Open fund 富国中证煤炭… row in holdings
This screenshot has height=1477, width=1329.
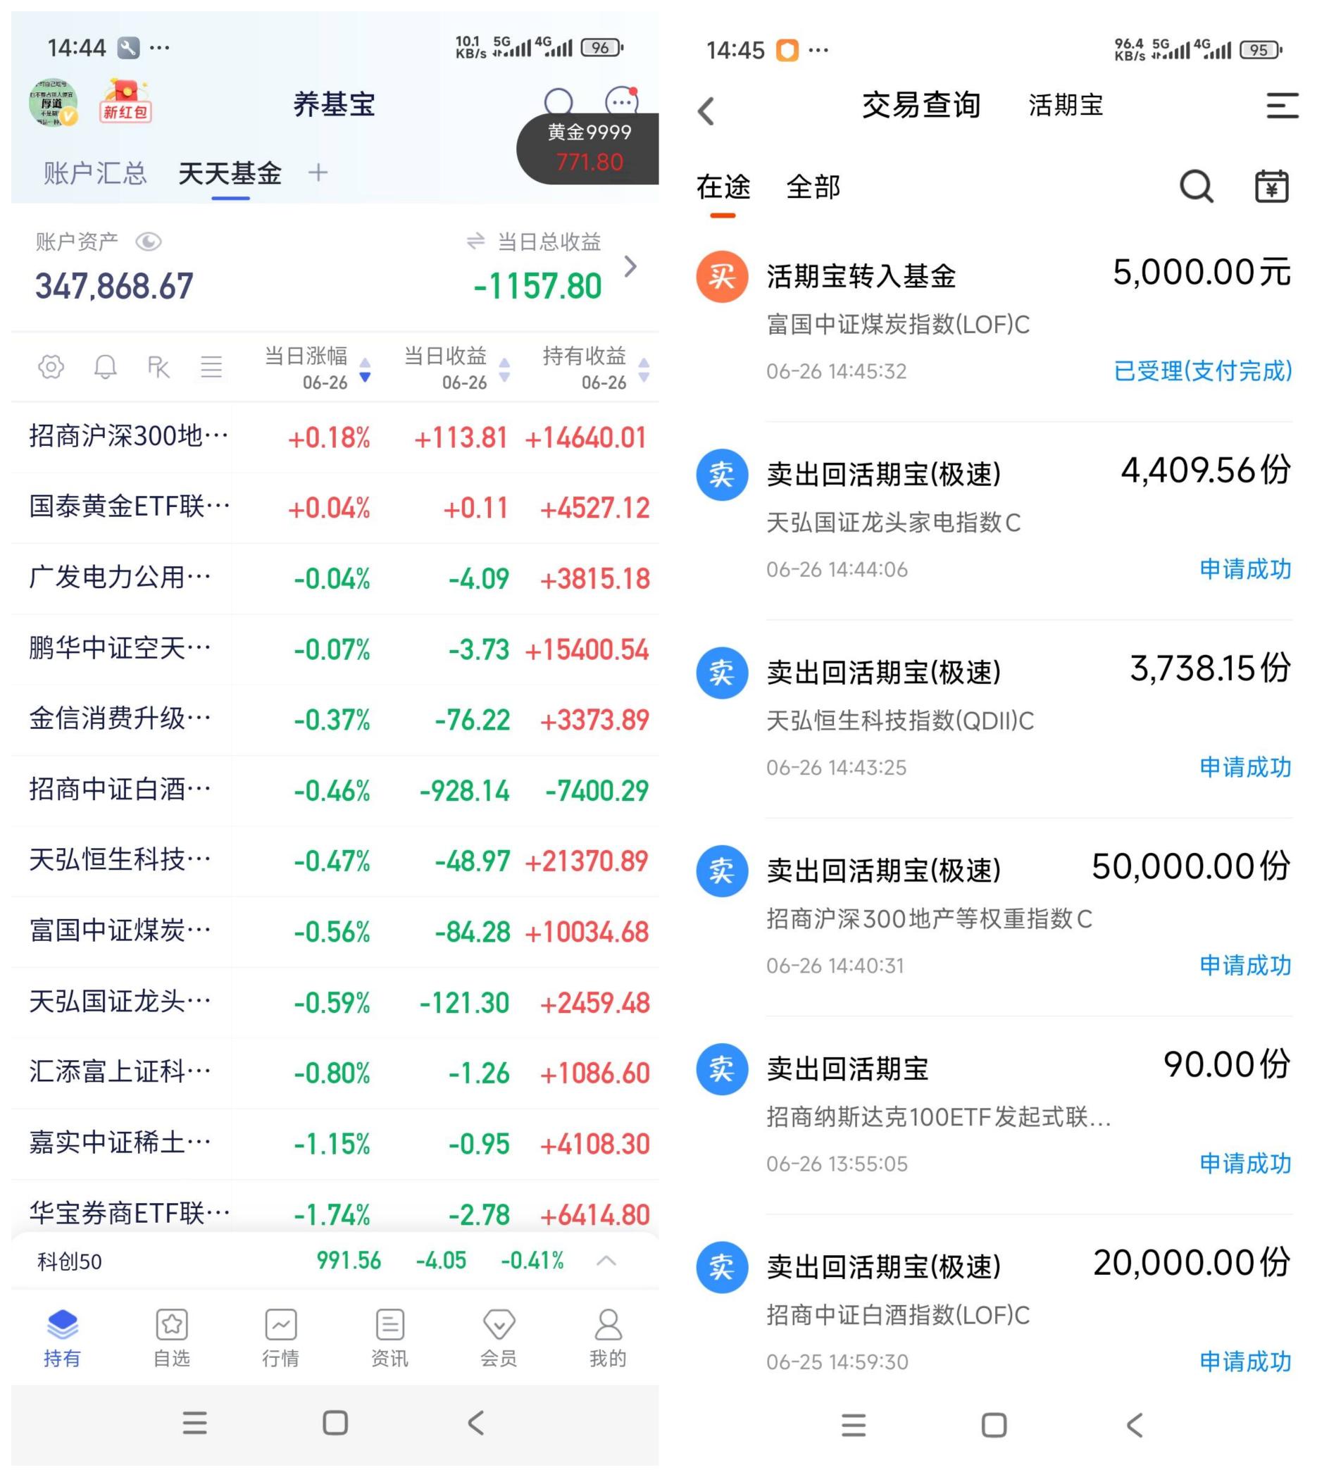(335, 932)
